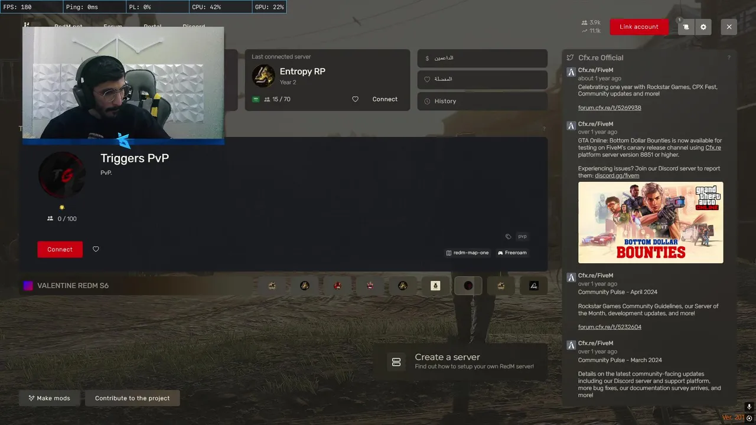The width and height of the screenshot is (756, 425).
Task: Open the Bottom Dollar Bounties image
Action: tap(650, 223)
